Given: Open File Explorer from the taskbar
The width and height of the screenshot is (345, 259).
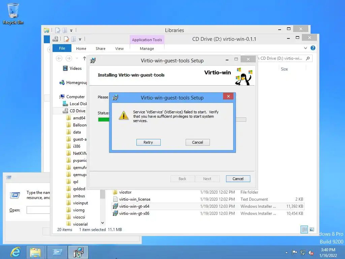Looking at the screenshot, I should (x=35, y=252).
